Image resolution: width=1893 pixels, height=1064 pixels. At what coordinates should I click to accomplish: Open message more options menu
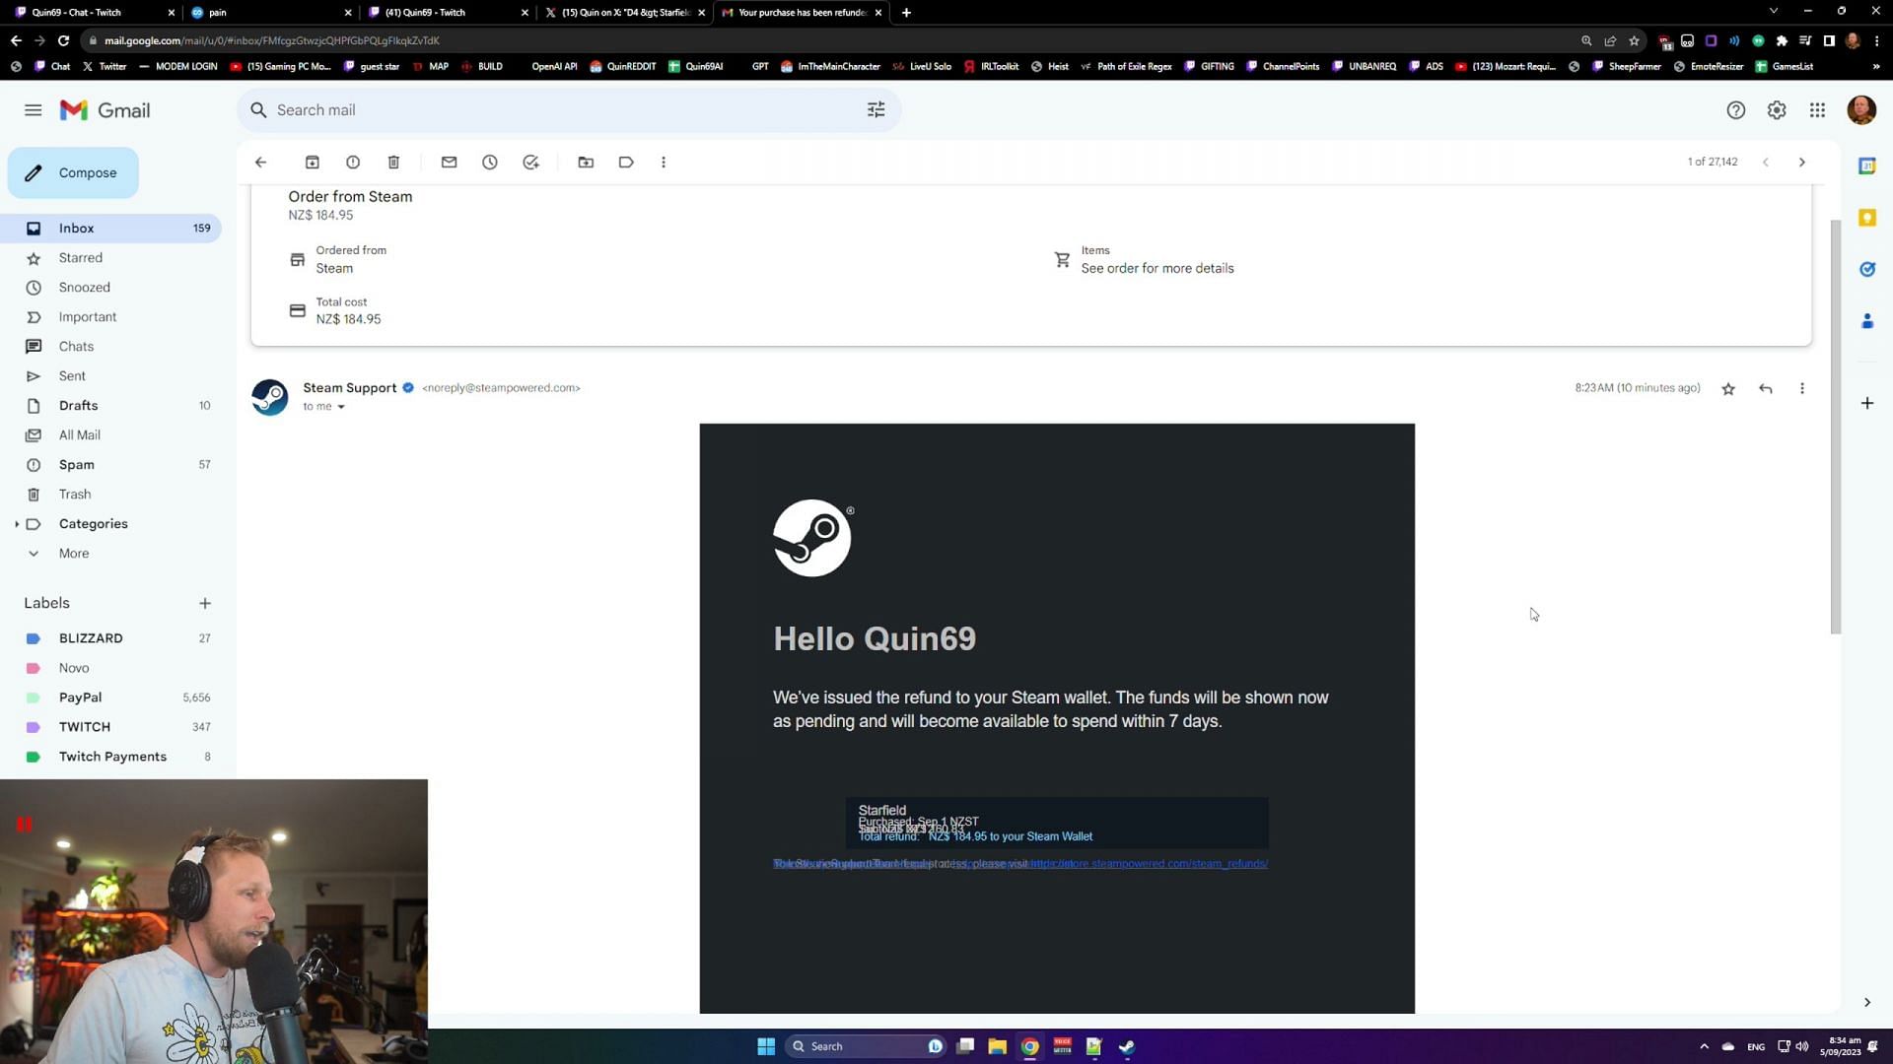click(1802, 389)
